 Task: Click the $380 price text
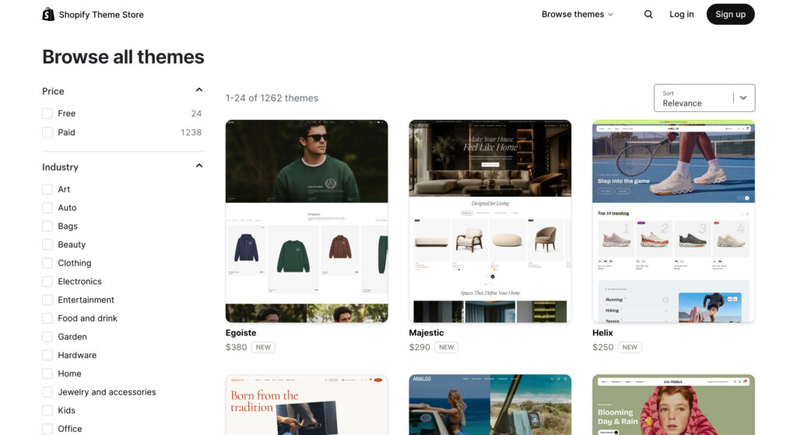point(237,347)
